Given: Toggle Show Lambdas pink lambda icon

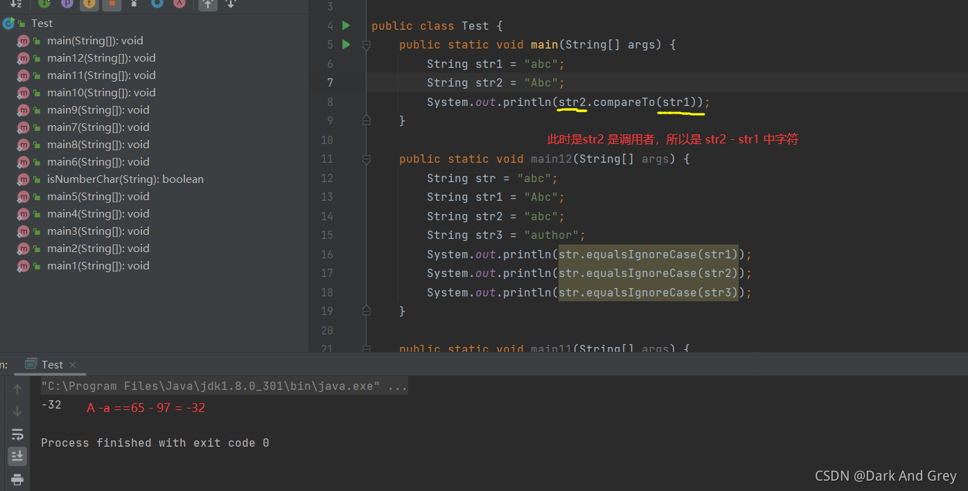Looking at the screenshot, I should [179, 3].
